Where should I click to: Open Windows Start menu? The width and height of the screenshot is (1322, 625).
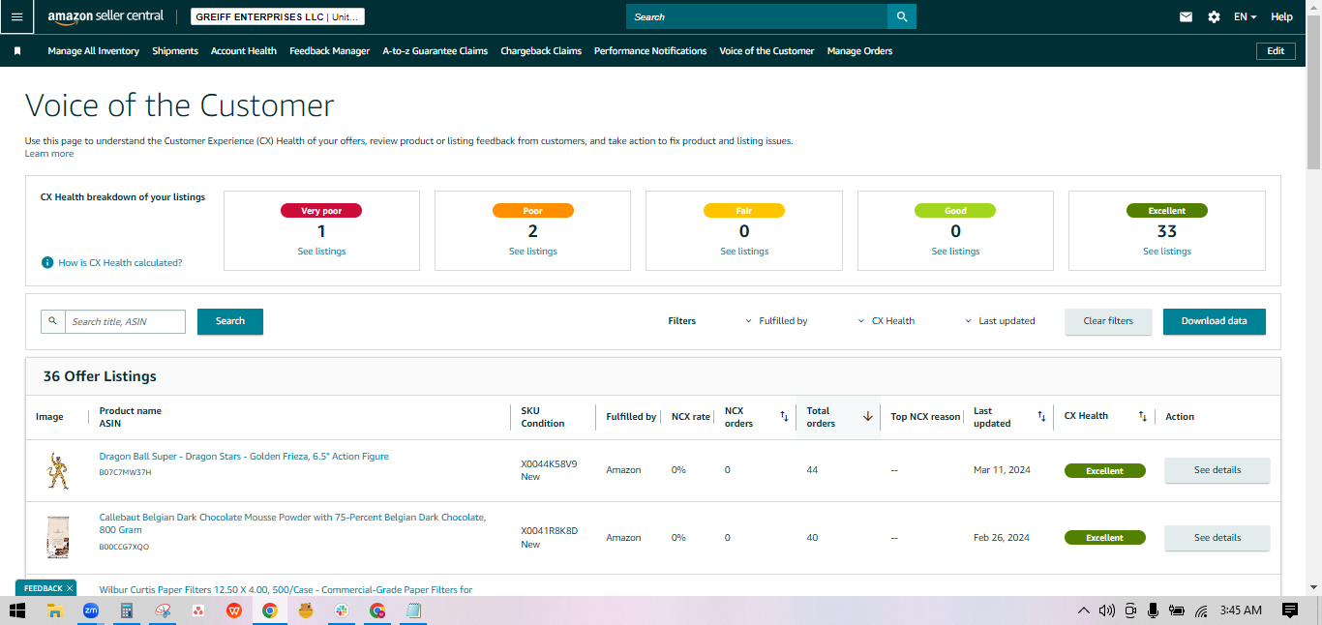[17, 610]
